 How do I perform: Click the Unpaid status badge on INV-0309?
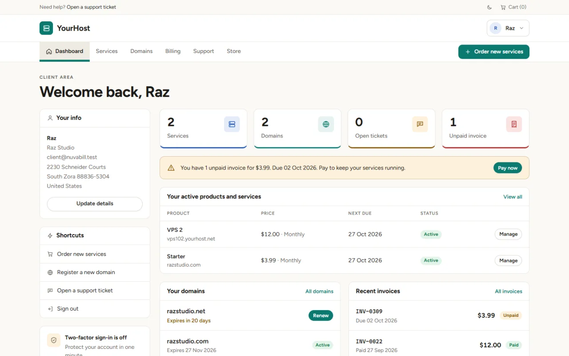click(x=511, y=316)
